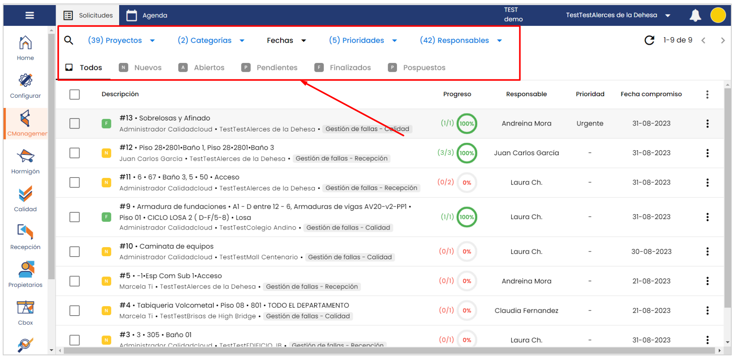Select checkbox for request #12

74,153
